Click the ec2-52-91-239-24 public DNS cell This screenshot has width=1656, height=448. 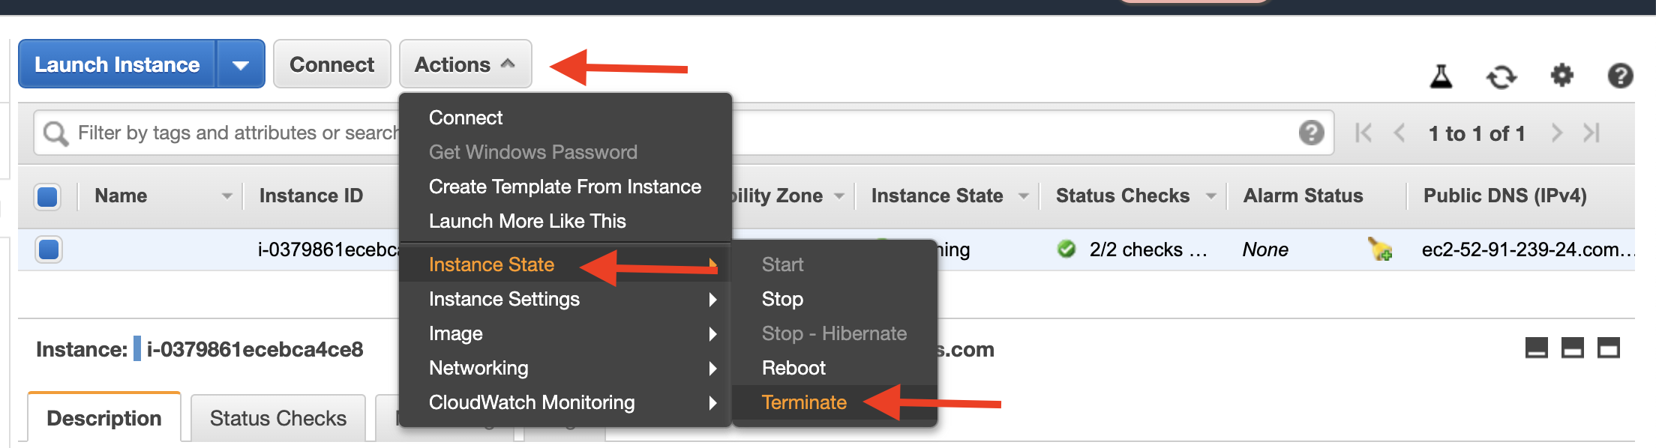pos(1527,249)
